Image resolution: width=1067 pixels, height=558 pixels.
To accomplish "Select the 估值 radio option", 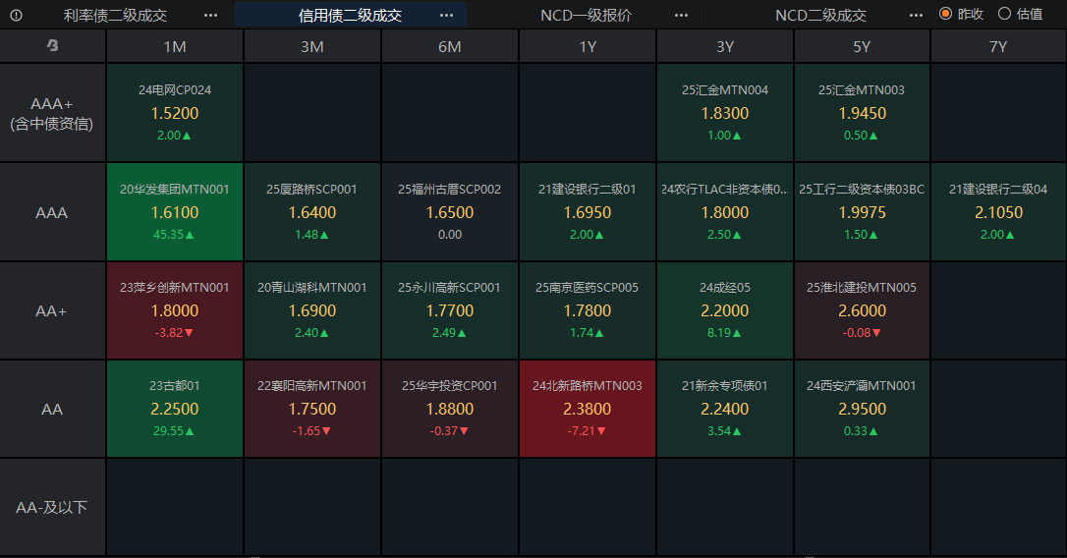I will 1020,14.
